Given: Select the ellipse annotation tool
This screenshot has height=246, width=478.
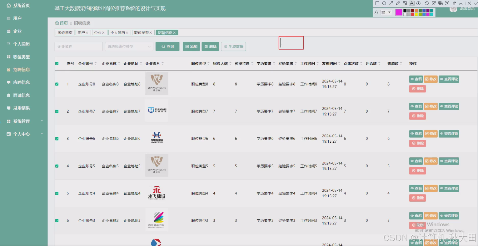Looking at the screenshot, I should [x=384, y=3].
